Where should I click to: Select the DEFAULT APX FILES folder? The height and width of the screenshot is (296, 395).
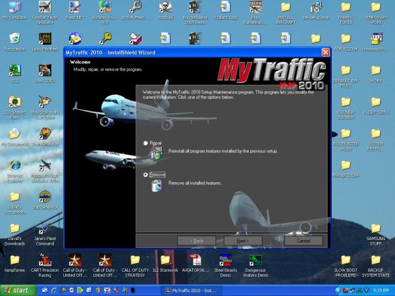point(346,76)
